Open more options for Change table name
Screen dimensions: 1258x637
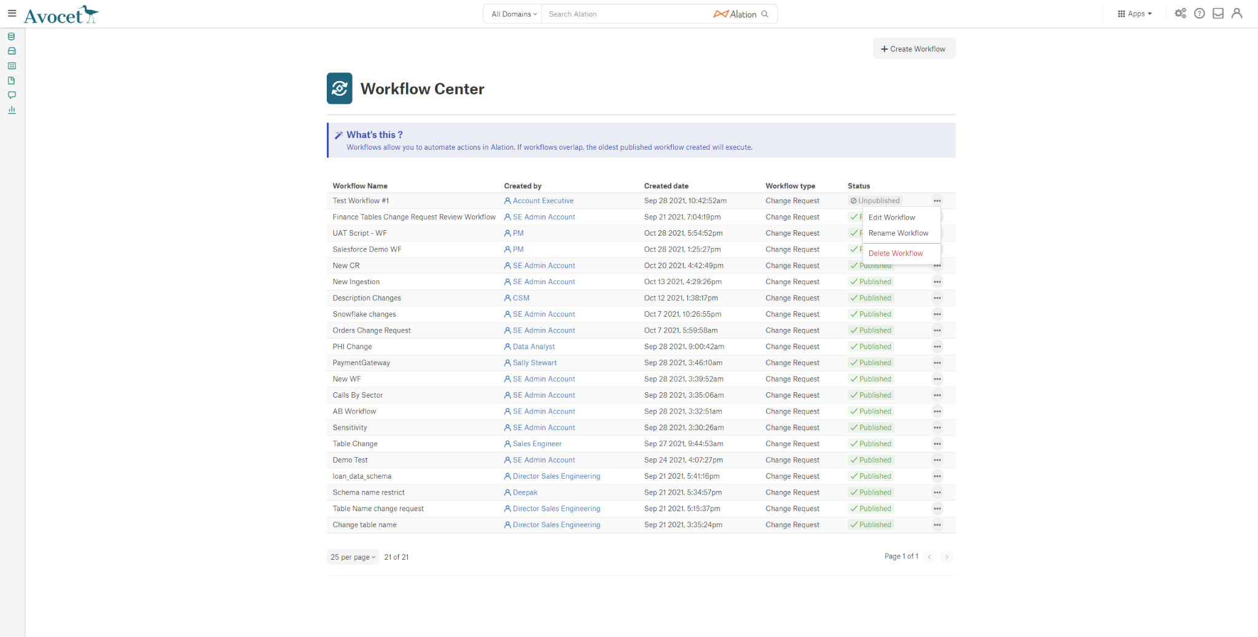[937, 525]
